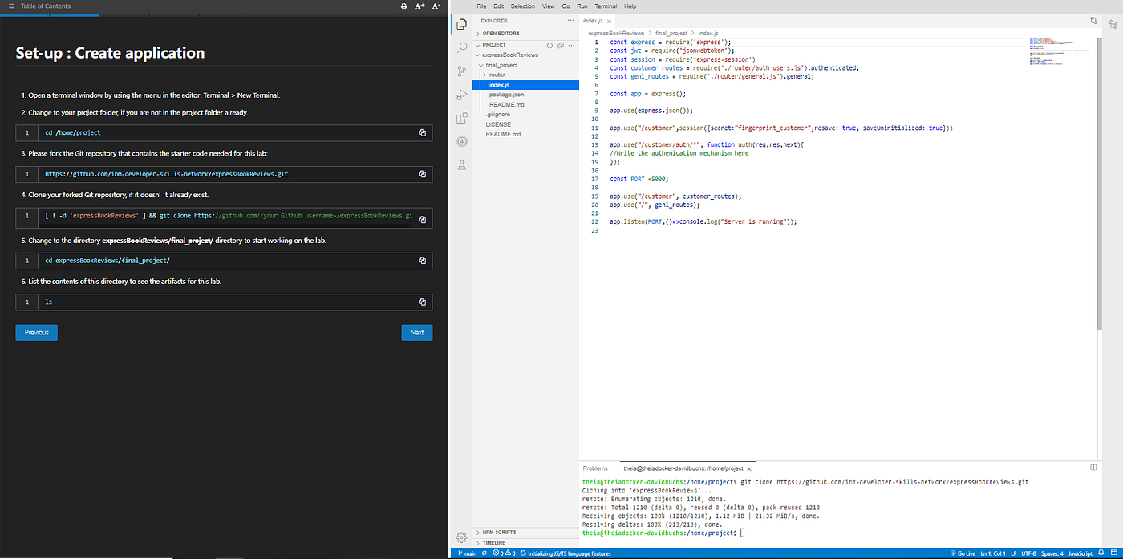Open package.json in the explorer
This screenshot has height=559, width=1123.
coord(506,95)
